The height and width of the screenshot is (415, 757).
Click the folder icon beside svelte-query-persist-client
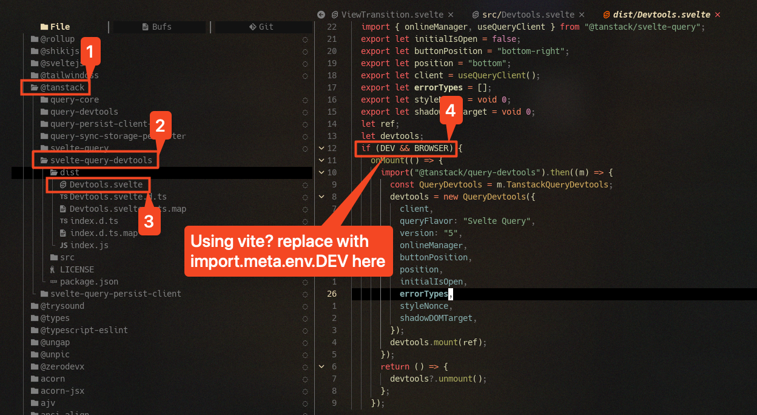point(44,294)
